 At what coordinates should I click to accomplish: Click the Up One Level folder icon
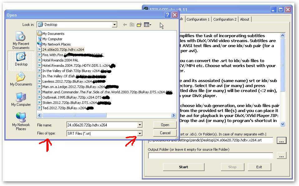point(132,25)
